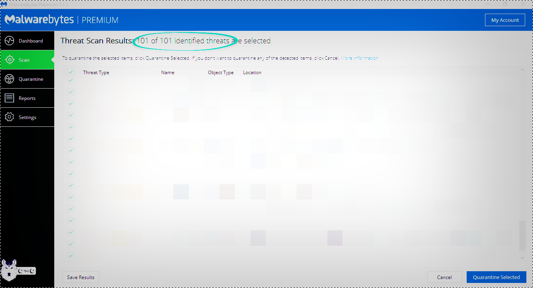Sort by Location column header
This screenshot has width=533, height=288.
pos(252,73)
